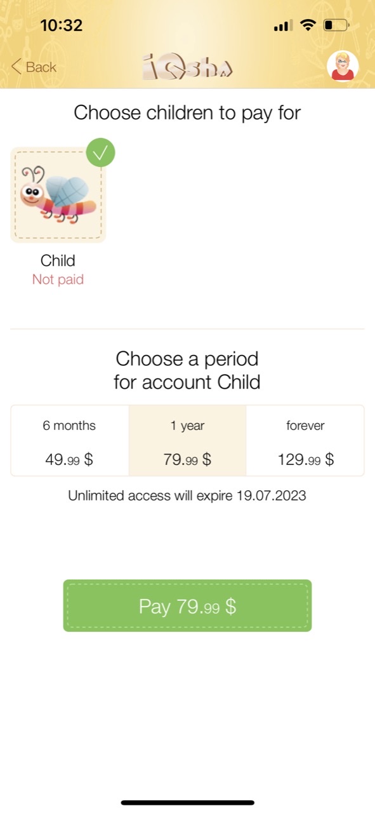Tap the battery indicator icon
The image size is (375, 813).
tap(336, 25)
